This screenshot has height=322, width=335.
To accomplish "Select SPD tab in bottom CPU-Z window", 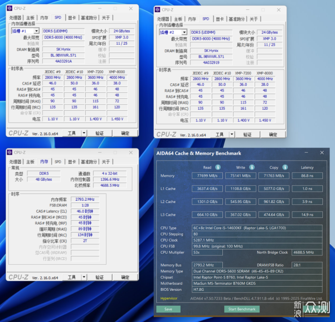I will (58, 162).
